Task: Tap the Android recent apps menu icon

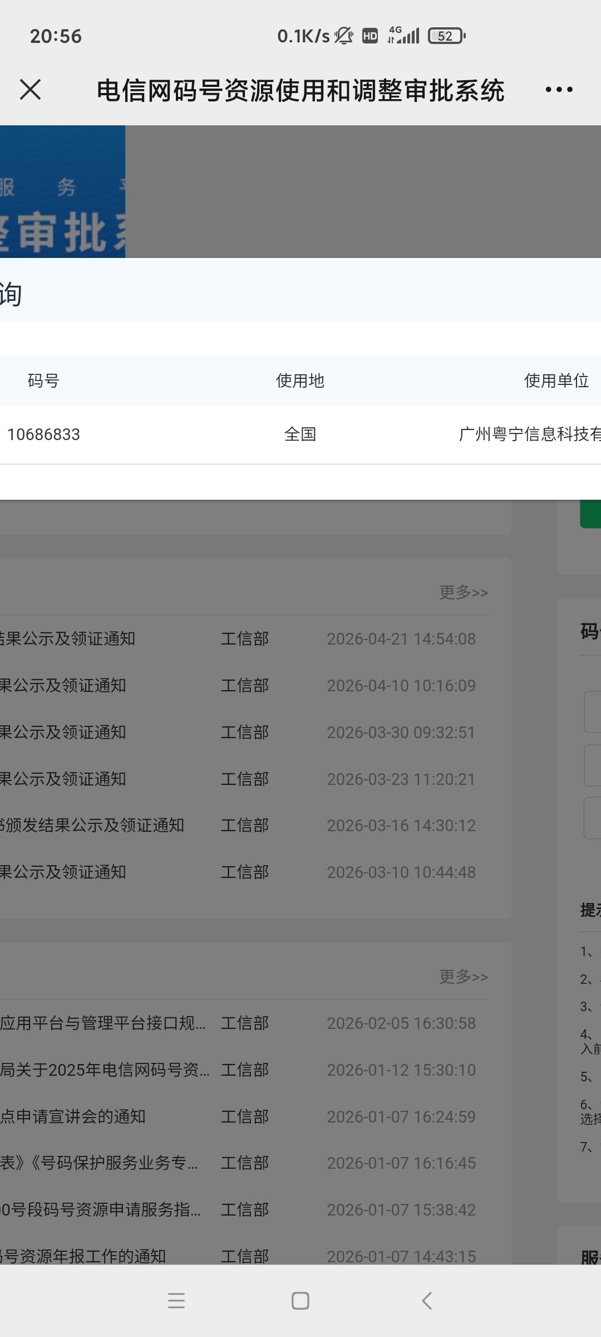Action: 176,1301
